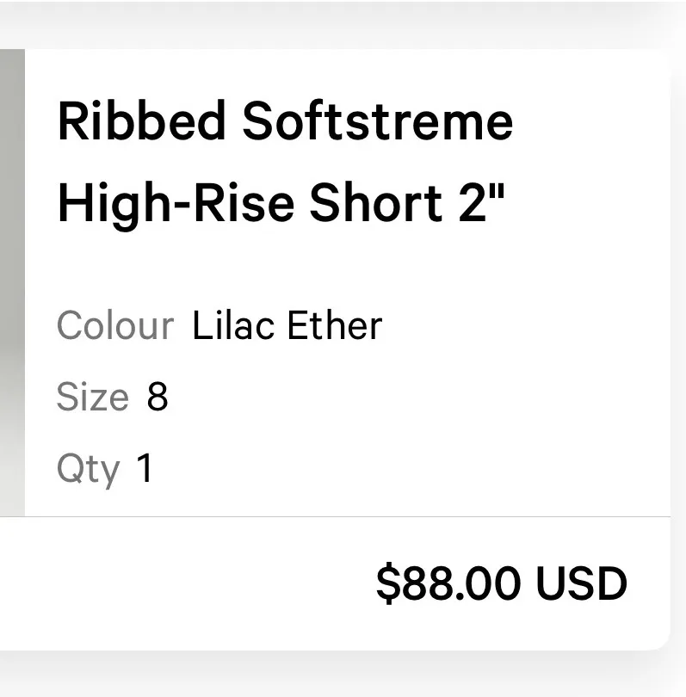Open the product thumbnail at left edge
Screen dimensions: 686x697
(x=12, y=283)
